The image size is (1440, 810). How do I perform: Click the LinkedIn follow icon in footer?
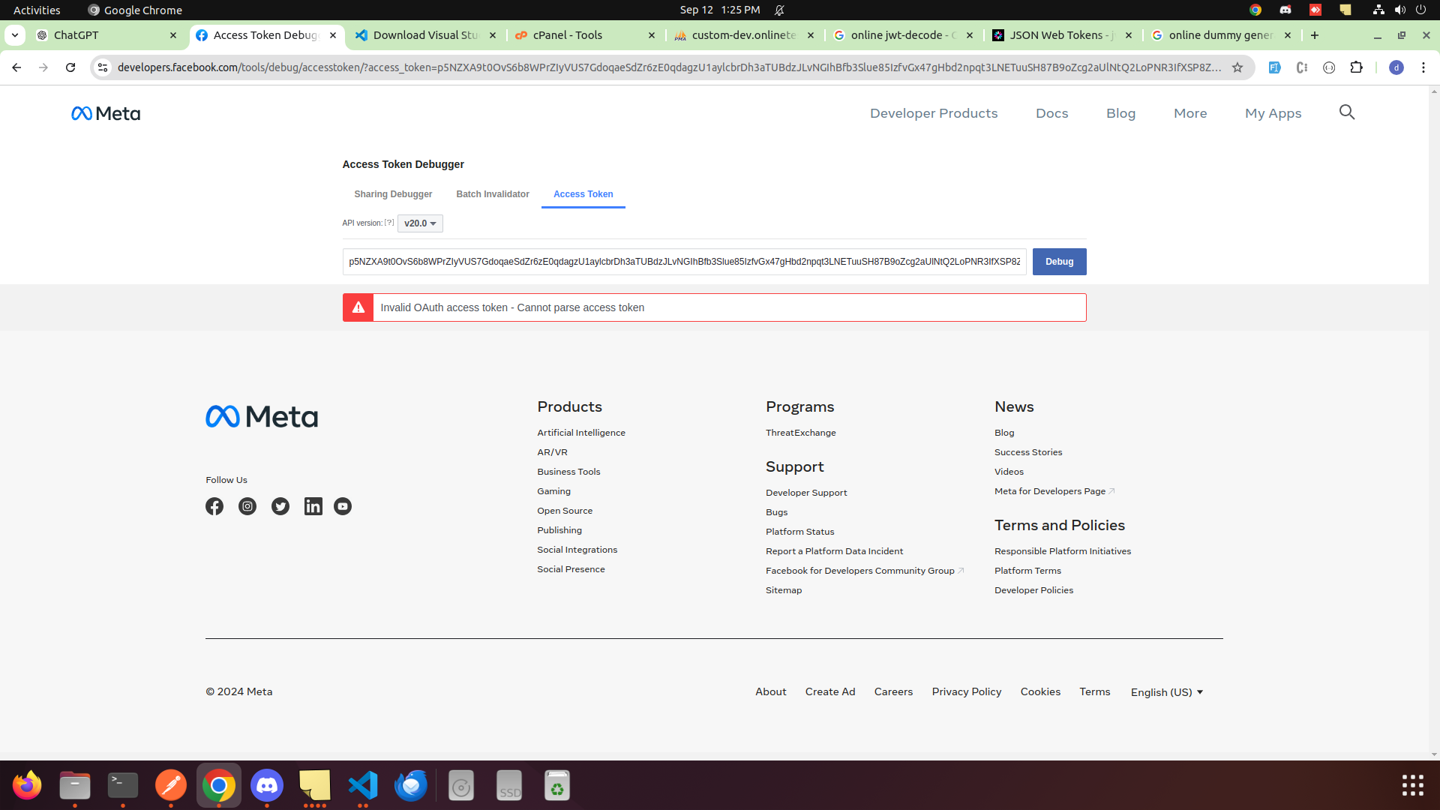coord(313,506)
